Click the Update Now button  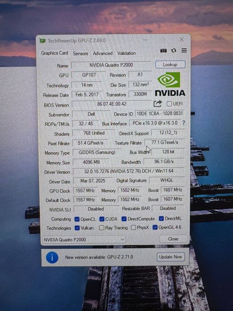(x=170, y=257)
